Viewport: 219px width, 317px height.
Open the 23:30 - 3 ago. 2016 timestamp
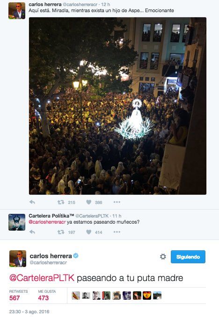(29, 311)
